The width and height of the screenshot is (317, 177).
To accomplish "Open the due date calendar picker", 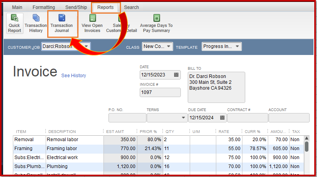I will coord(222,117).
